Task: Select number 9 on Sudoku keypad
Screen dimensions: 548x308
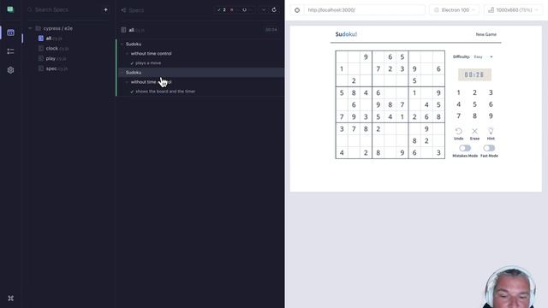Action: (491, 115)
